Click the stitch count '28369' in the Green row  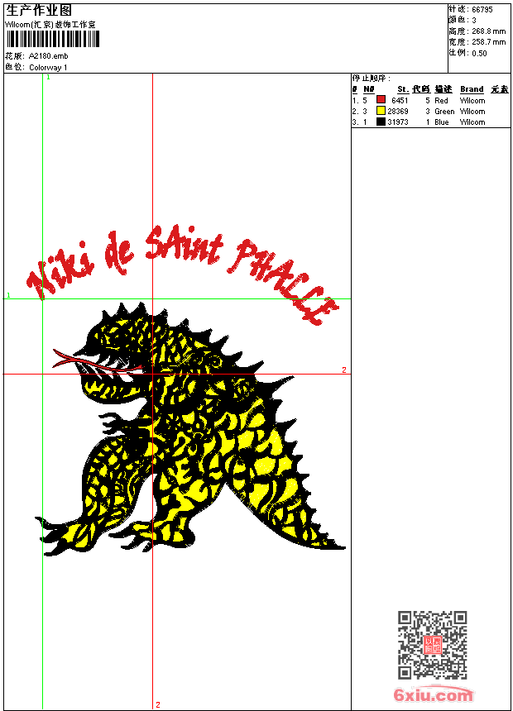tap(398, 111)
